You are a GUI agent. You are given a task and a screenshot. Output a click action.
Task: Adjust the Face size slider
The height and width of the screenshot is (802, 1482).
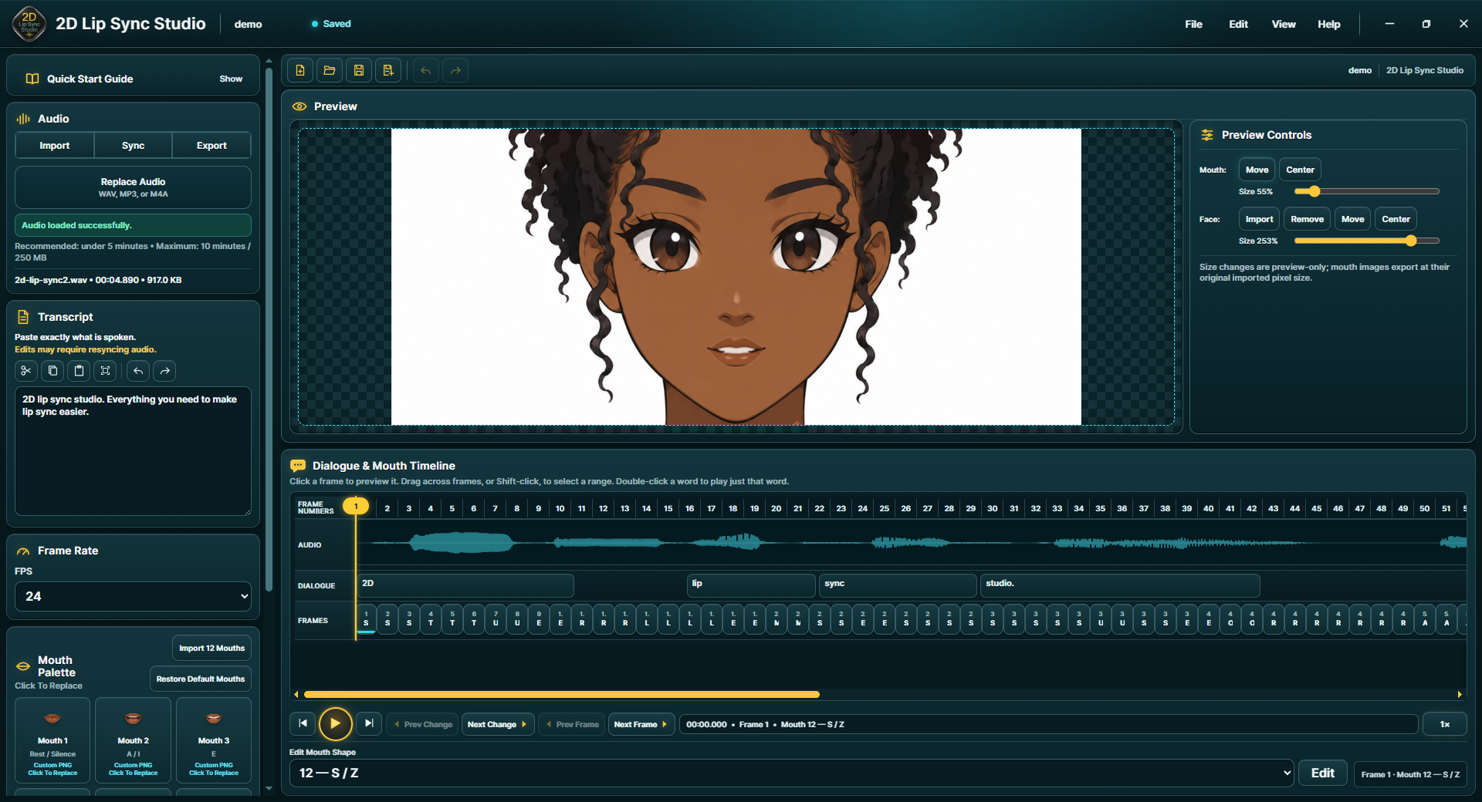(1366, 241)
